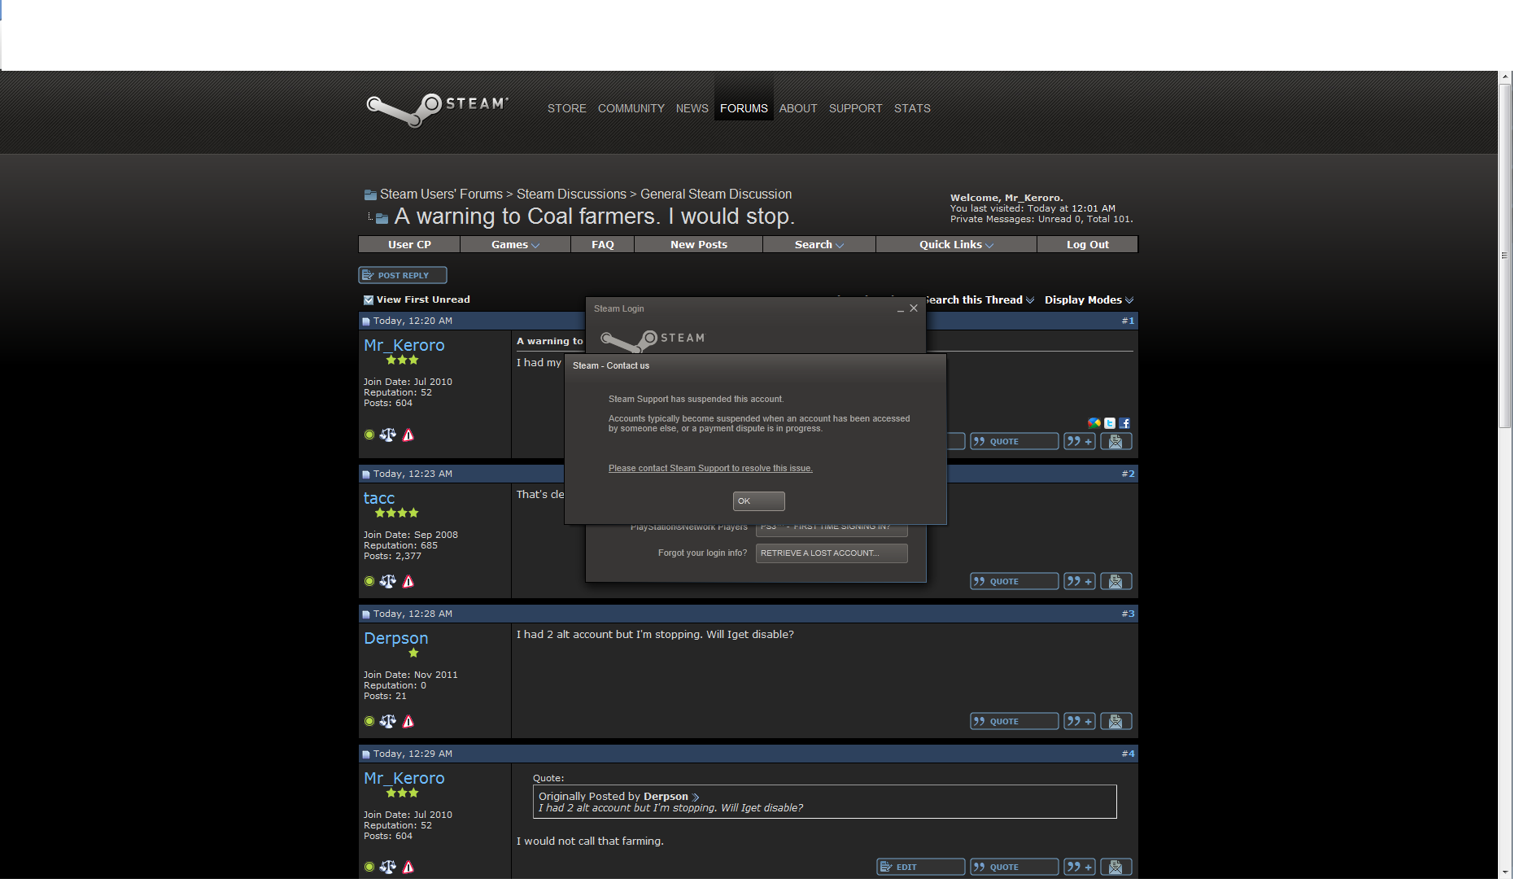This screenshot has width=1515, height=883.
Task: Open the ABOUT tab in the Steam header
Action: [x=798, y=109]
